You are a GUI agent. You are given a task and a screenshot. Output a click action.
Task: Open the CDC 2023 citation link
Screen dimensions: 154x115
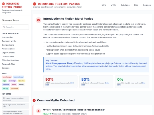click(59, 84)
